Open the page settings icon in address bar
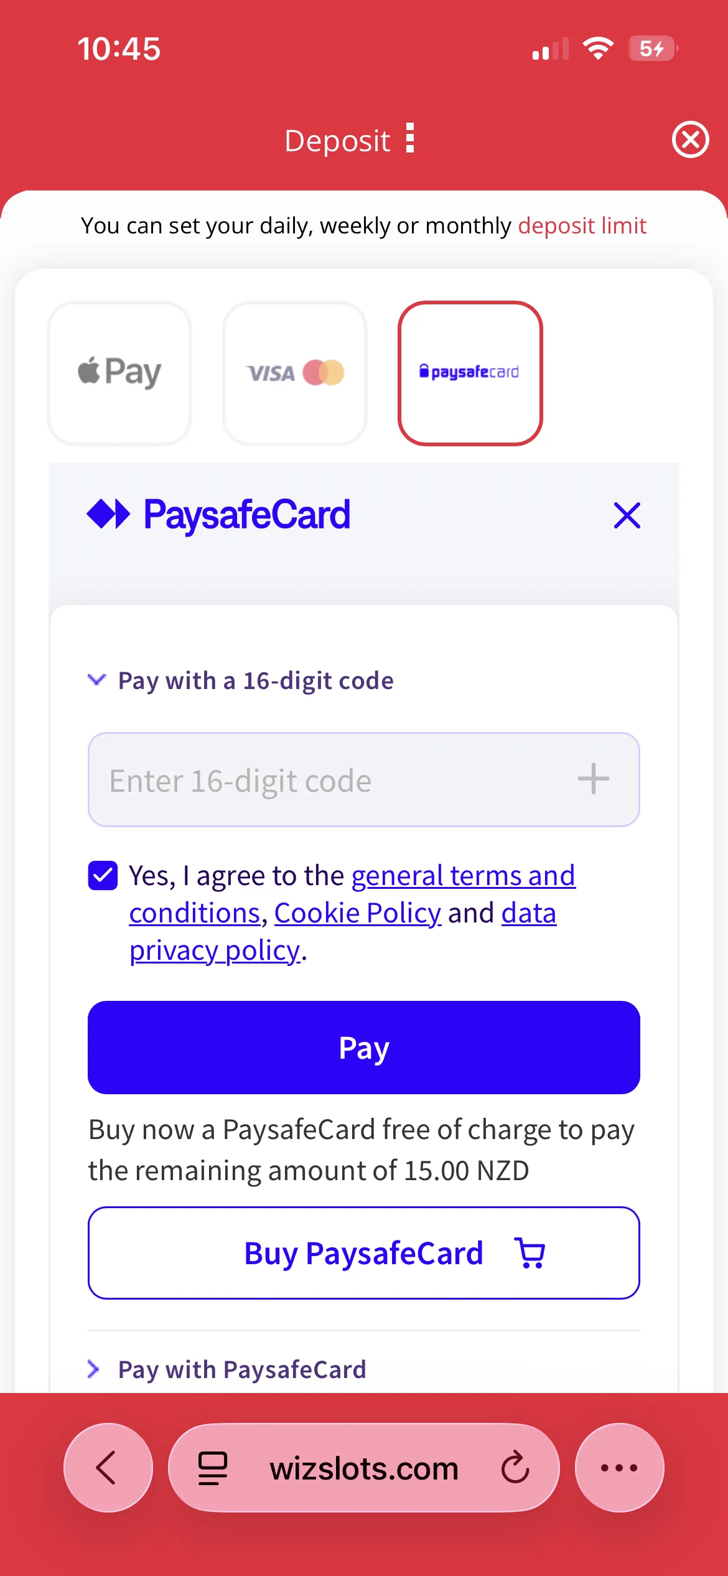 tap(212, 1468)
